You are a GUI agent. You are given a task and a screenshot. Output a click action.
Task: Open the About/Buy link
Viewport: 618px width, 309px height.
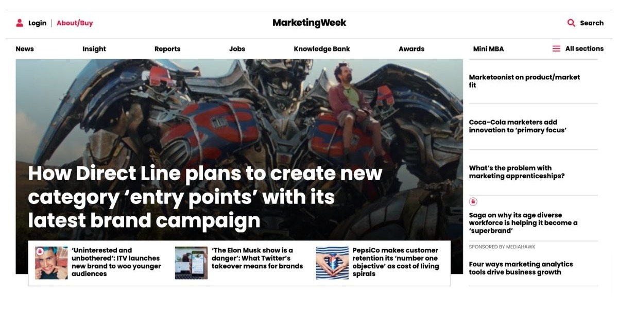(75, 23)
